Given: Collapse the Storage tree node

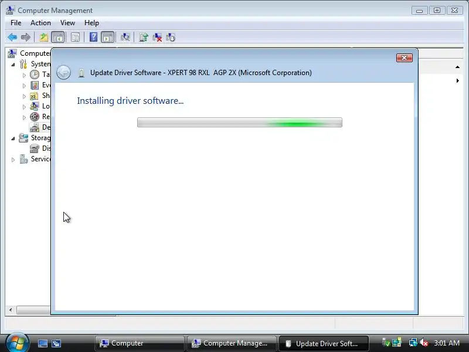Looking at the screenshot, I should [x=13, y=138].
